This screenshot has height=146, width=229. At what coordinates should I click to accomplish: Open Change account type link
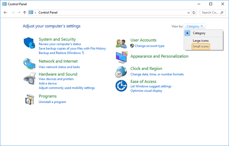[x=149, y=46]
